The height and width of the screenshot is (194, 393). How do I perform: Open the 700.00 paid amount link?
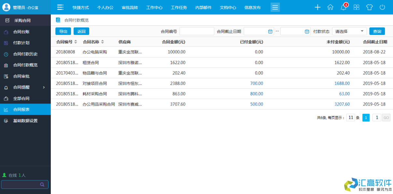click(256, 83)
